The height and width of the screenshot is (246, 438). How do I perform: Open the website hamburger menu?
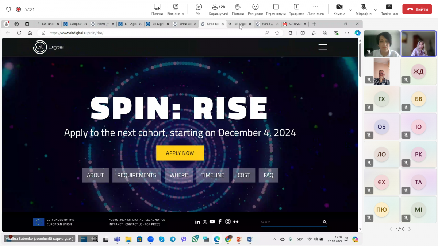[323, 47]
